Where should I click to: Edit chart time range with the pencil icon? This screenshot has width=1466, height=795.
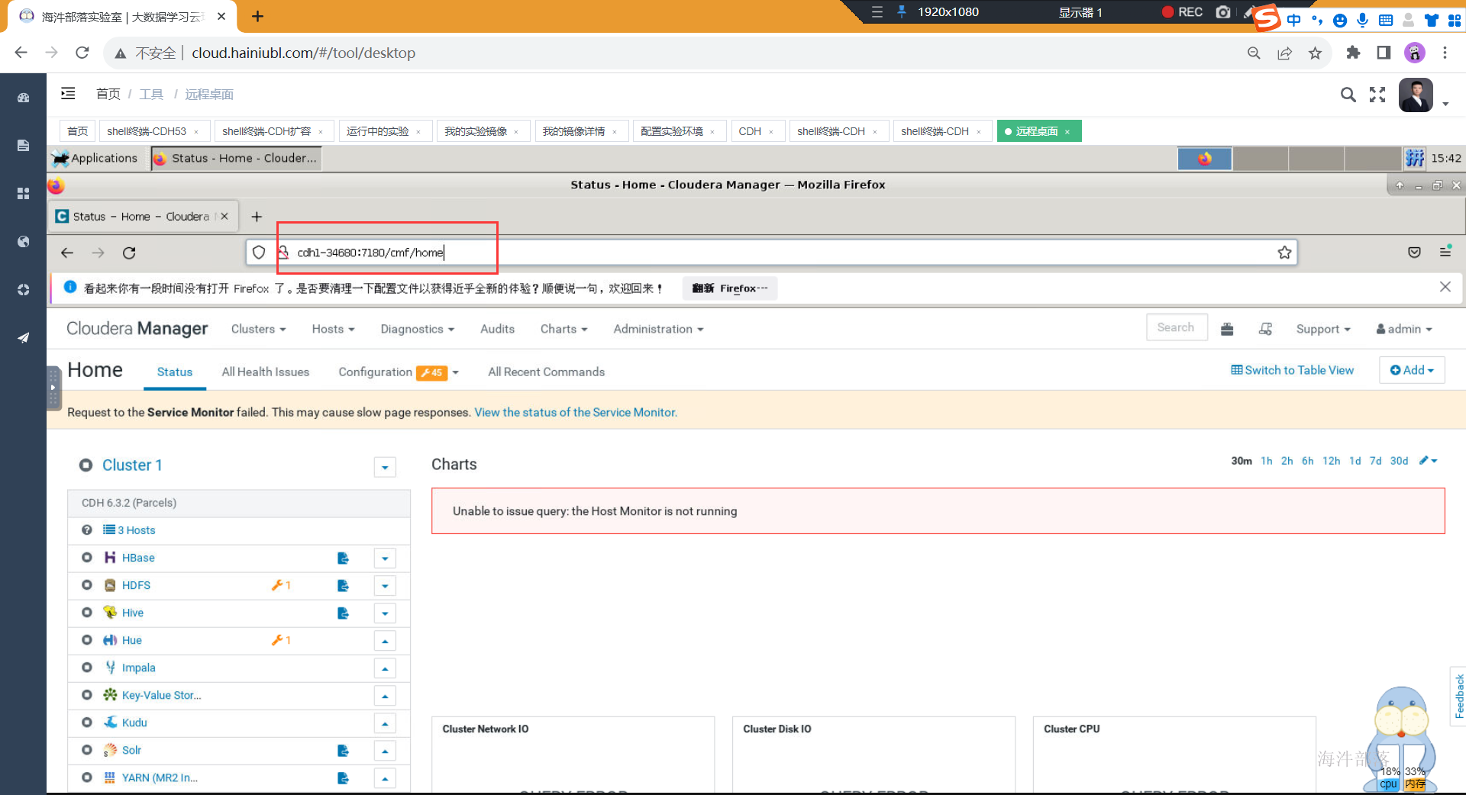pos(1428,461)
